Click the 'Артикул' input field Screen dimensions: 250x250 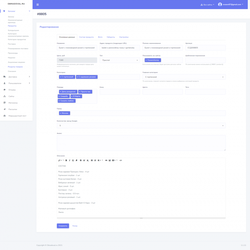pyautogui.click(x=205, y=48)
